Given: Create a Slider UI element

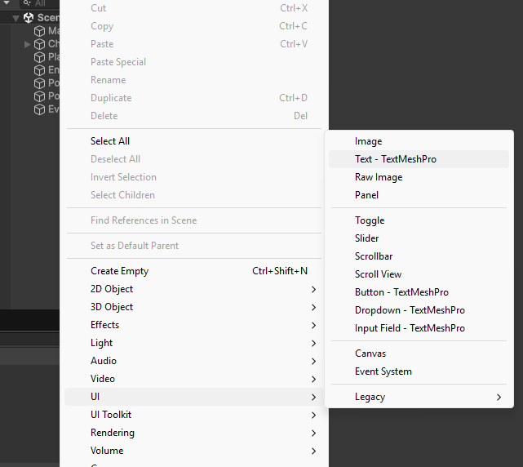Looking at the screenshot, I should (419, 238).
